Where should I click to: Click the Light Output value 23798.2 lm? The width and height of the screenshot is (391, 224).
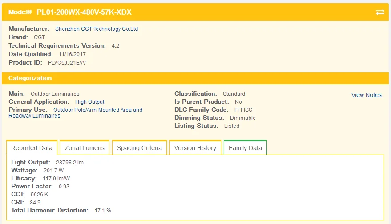pyautogui.click(x=69, y=162)
